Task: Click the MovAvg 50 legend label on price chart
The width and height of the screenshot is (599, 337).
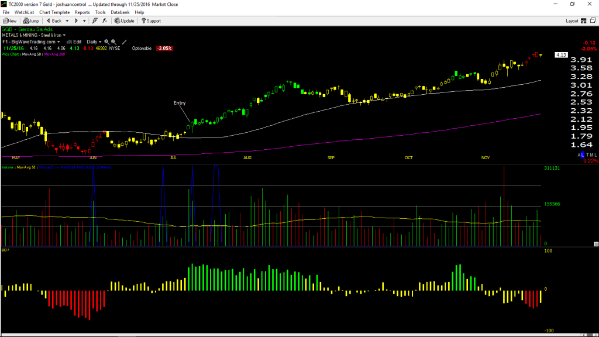Action: (x=33, y=54)
